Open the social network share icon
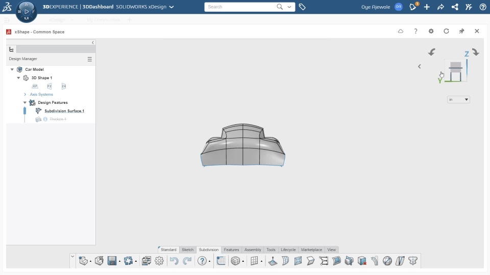This screenshot has height=275, width=490. tap(455, 7)
